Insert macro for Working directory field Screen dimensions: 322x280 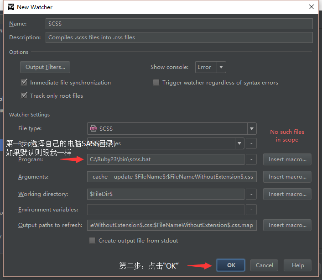click(x=287, y=194)
